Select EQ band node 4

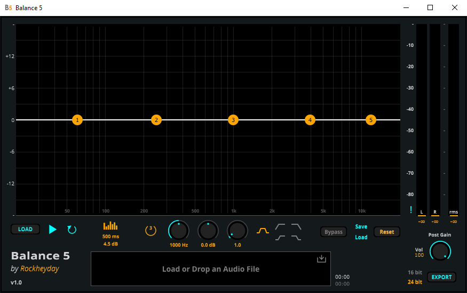tap(310, 120)
